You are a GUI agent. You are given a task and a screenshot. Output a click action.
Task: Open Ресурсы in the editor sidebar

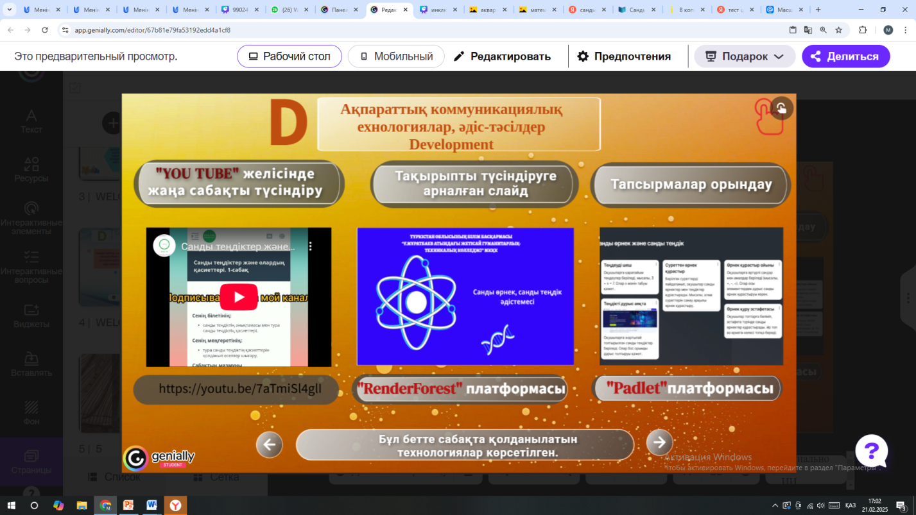pyautogui.click(x=31, y=170)
